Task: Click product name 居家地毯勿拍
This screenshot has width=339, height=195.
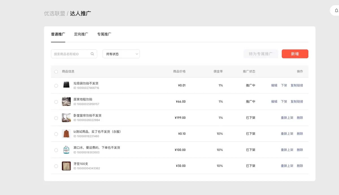Action: 83,99
